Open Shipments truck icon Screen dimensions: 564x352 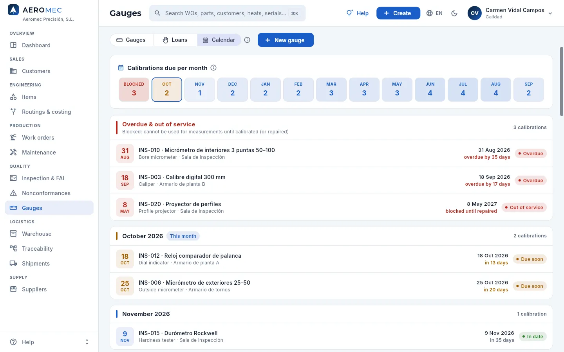point(13,263)
